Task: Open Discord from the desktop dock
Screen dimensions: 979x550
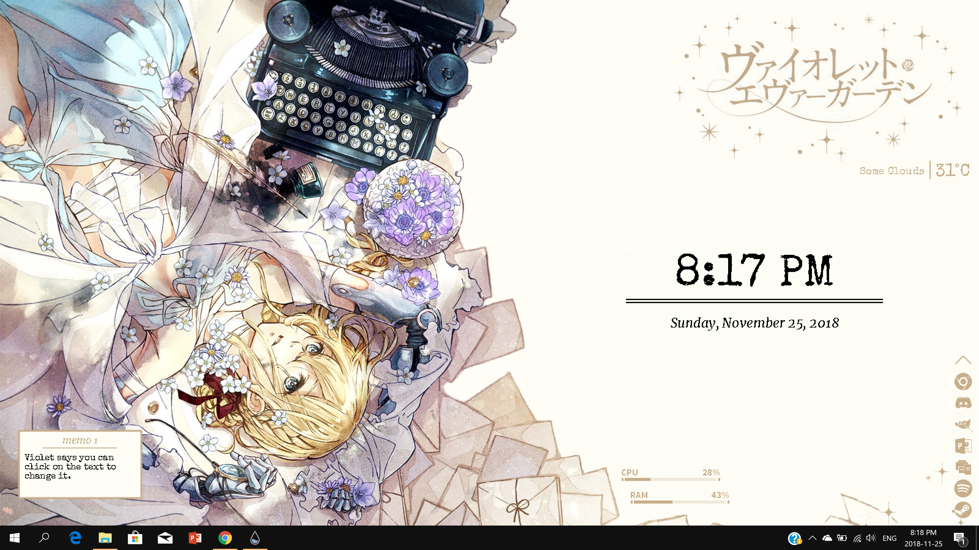Action: tap(963, 403)
